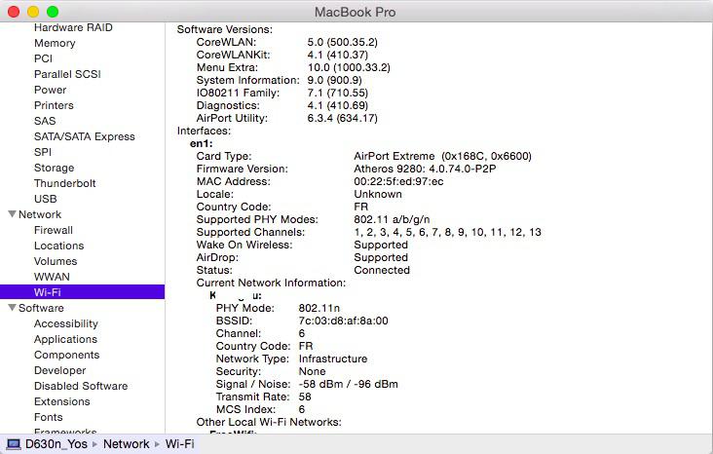Click the Menu Extra version 10.0 (1000.33.2)
Screen dimensions: 713x454
coord(349,67)
